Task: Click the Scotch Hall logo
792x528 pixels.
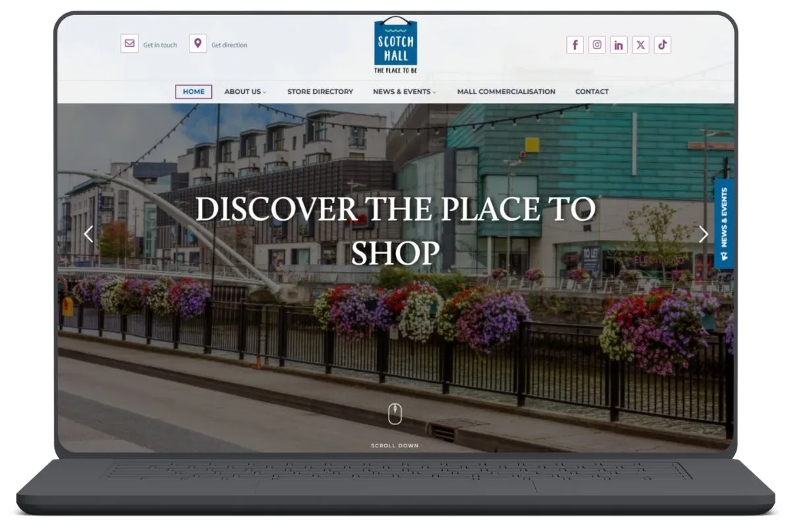Action: pyautogui.click(x=395, y=45)
